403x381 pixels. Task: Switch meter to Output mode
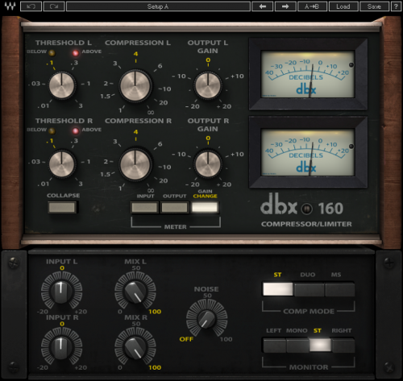pos(175,208)
